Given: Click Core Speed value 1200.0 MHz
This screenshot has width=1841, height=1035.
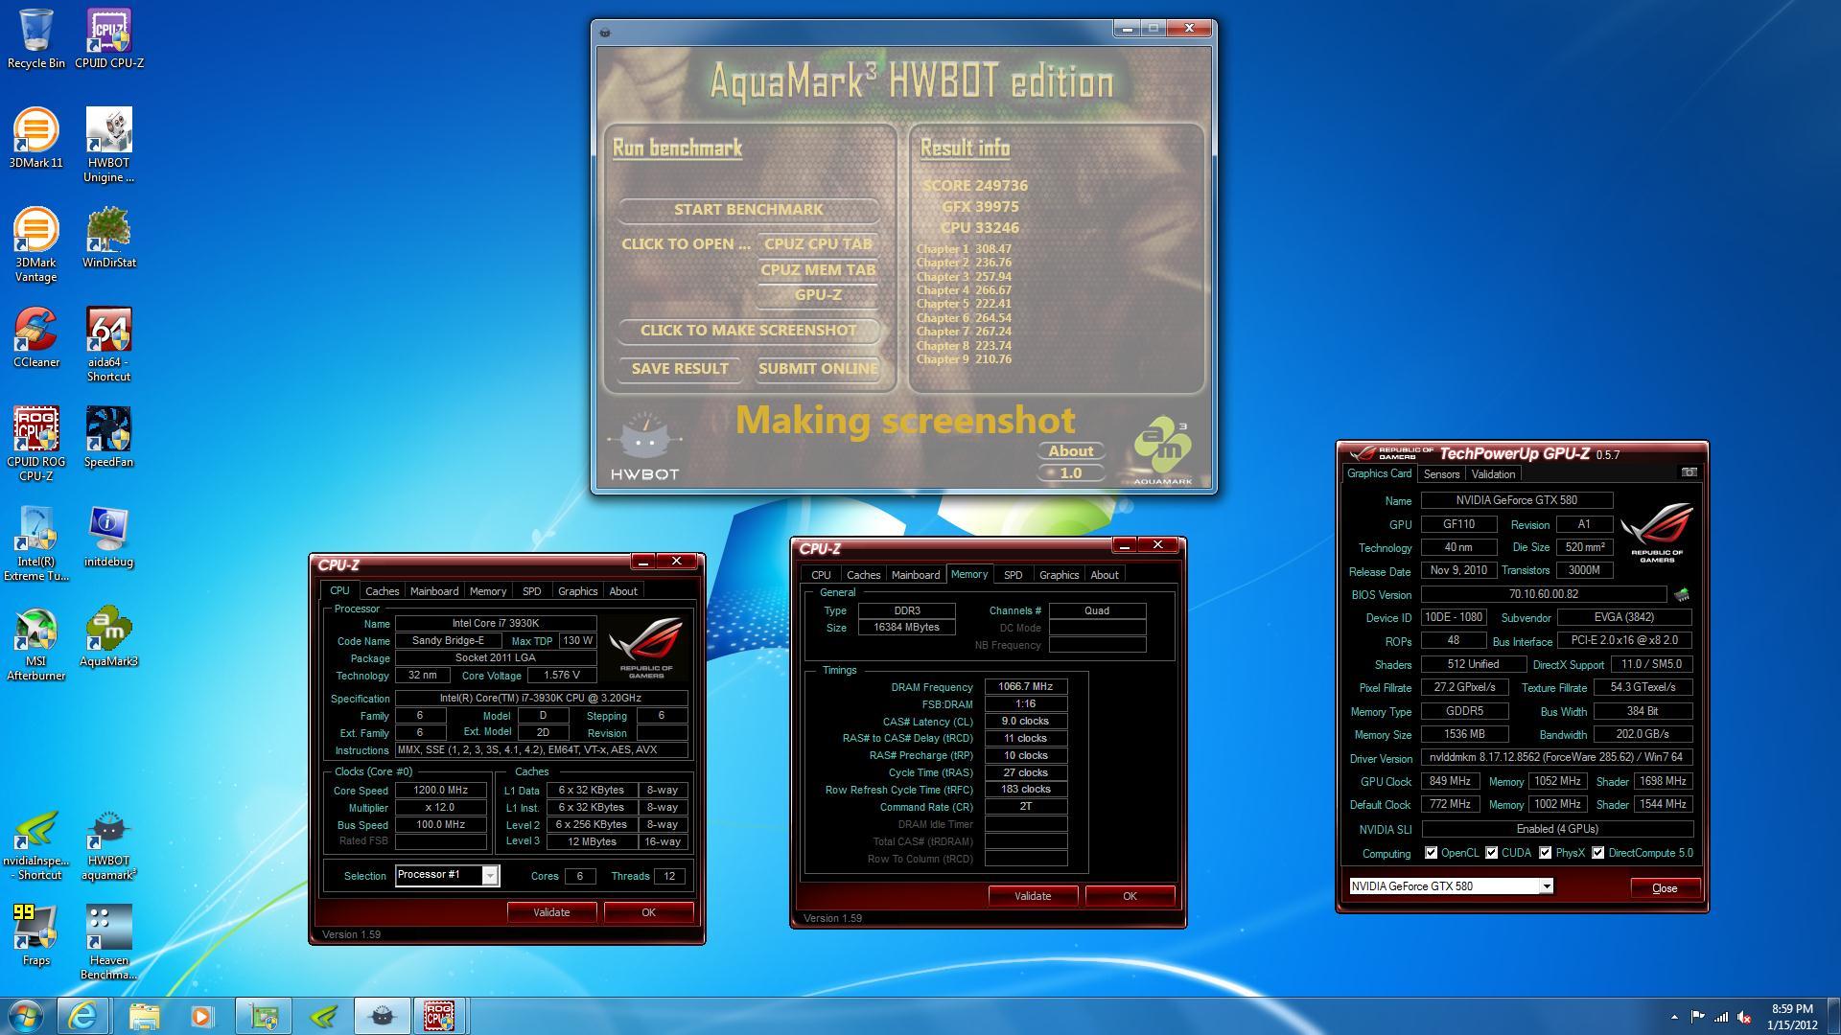Looking at the screenshot, I should click(440, 791).
